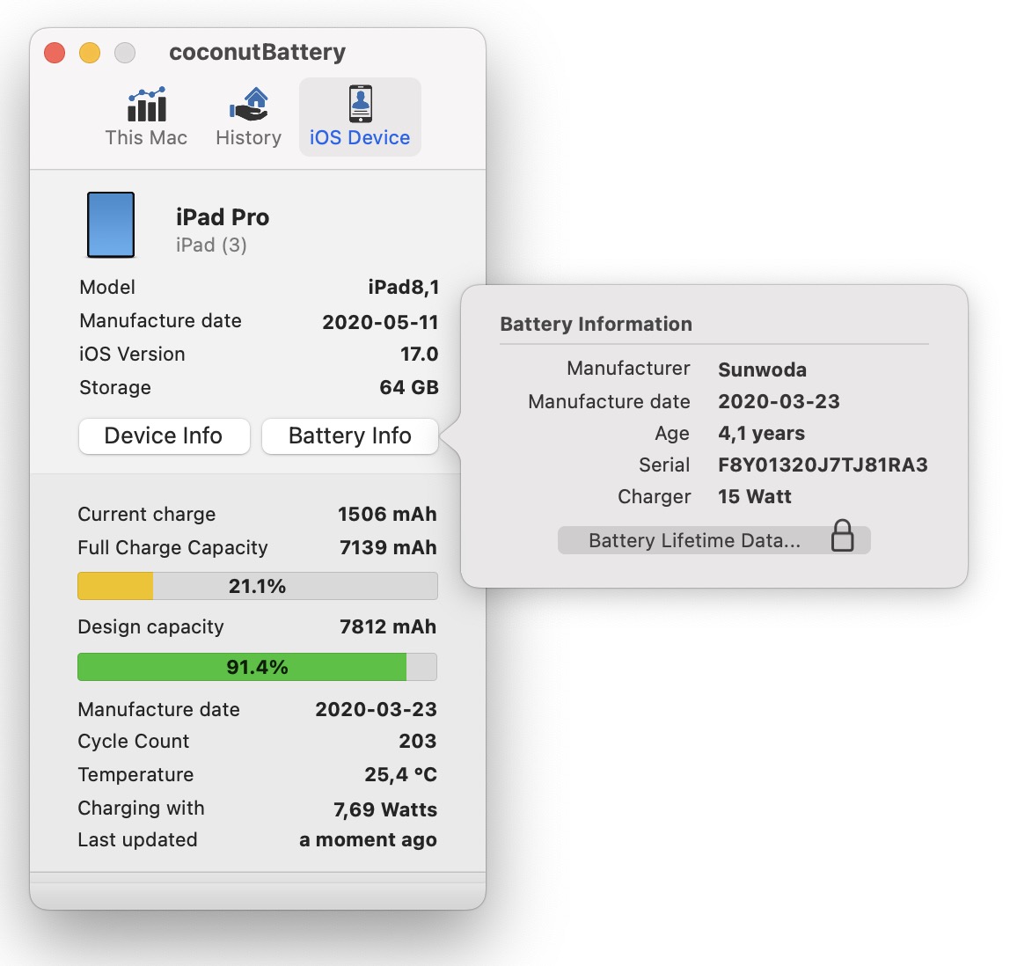Switch to the iOS Device tab label
1010x966 pixels.
click(x=360, y=138)
